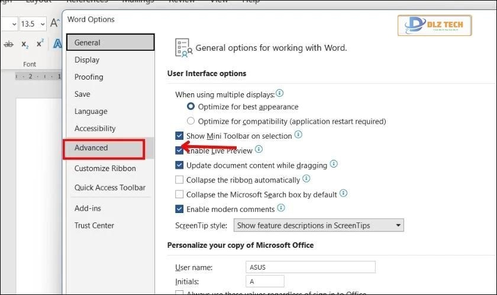Click info icon next to Enable Live Preview
The height and width of the screenshot is (295, 497).
click(x=259, y=150)
